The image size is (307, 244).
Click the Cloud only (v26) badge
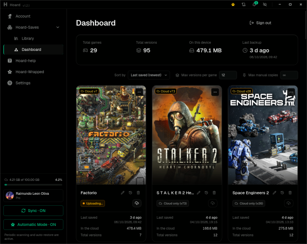tap(249, 203)
